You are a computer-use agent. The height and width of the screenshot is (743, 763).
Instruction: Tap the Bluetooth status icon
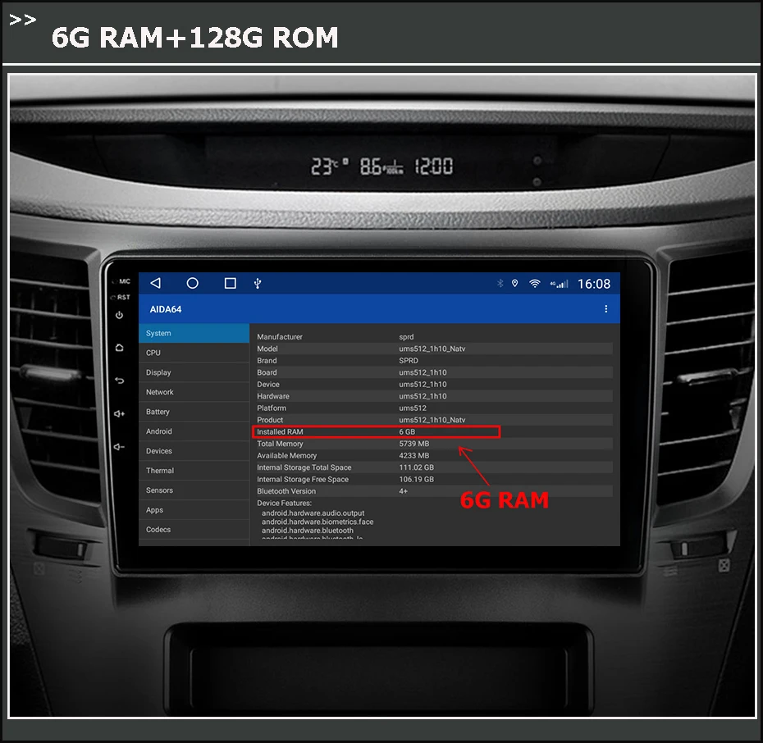pos(500,284)
